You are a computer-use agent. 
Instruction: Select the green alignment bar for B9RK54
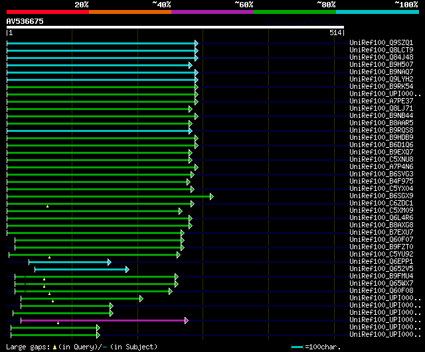point(101,87)
